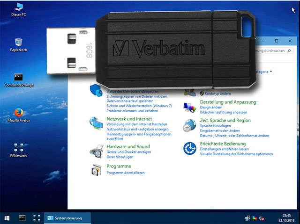This screenshot has height=224, width=300.
Task: Open Erleichterte Bedienung category
Action: click(223, 144)
